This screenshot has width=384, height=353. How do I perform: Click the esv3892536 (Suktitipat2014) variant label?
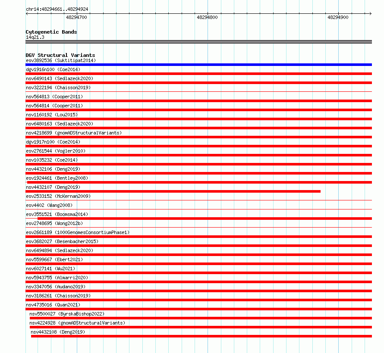[x=61, y=60]
